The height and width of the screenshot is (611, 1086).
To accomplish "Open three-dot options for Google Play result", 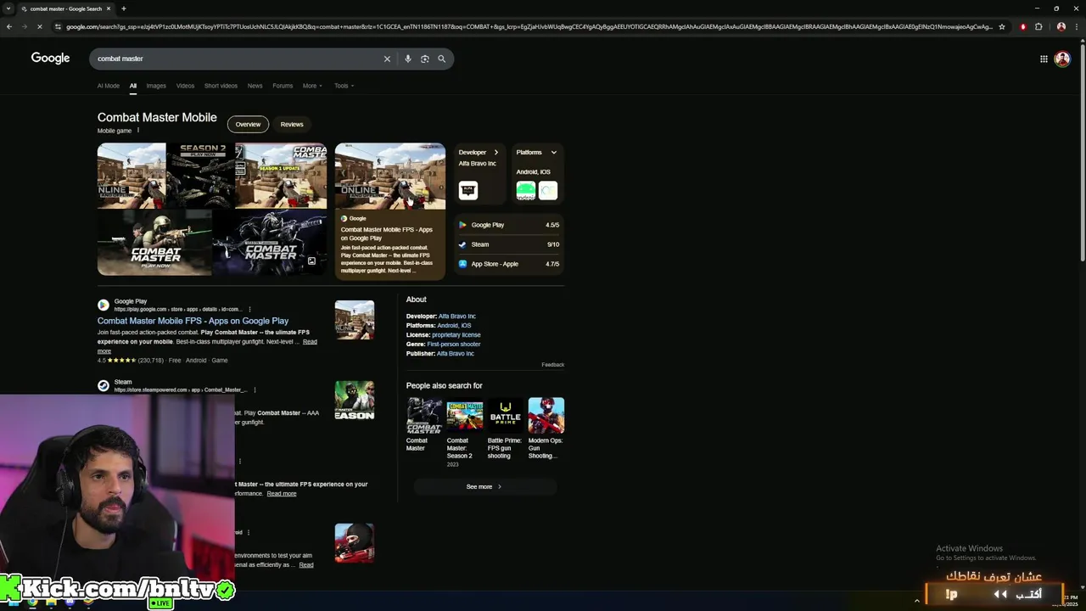I will coord(249,309).
